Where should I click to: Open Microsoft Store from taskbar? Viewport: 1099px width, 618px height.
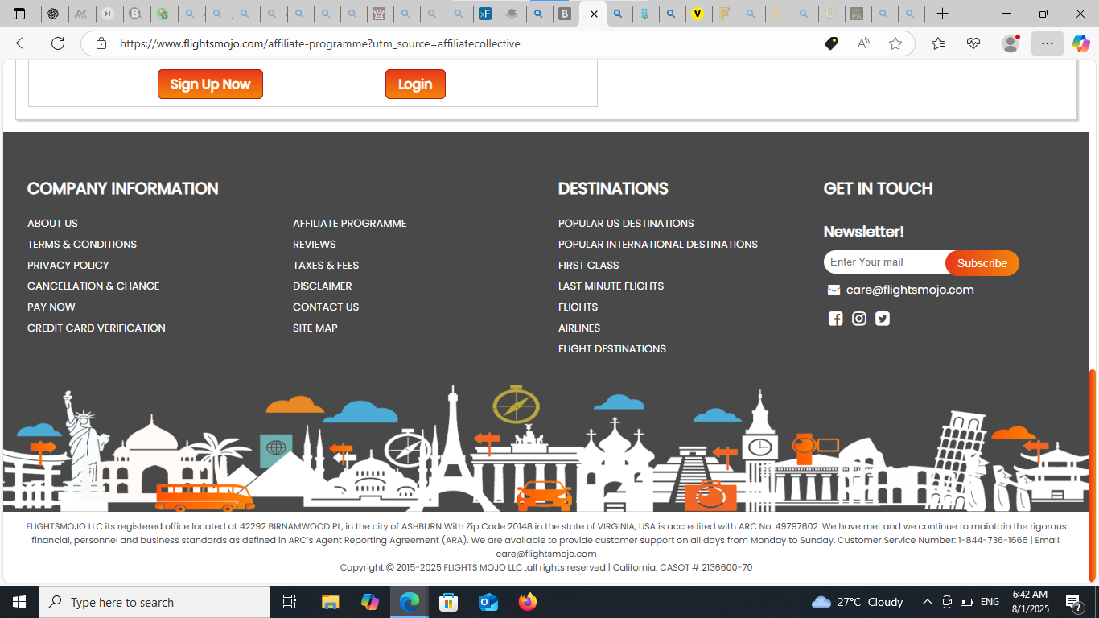point(449,602)
